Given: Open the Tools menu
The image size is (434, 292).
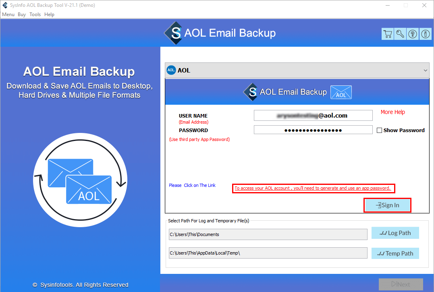Looking at the screenshot, I should [35, 14].
